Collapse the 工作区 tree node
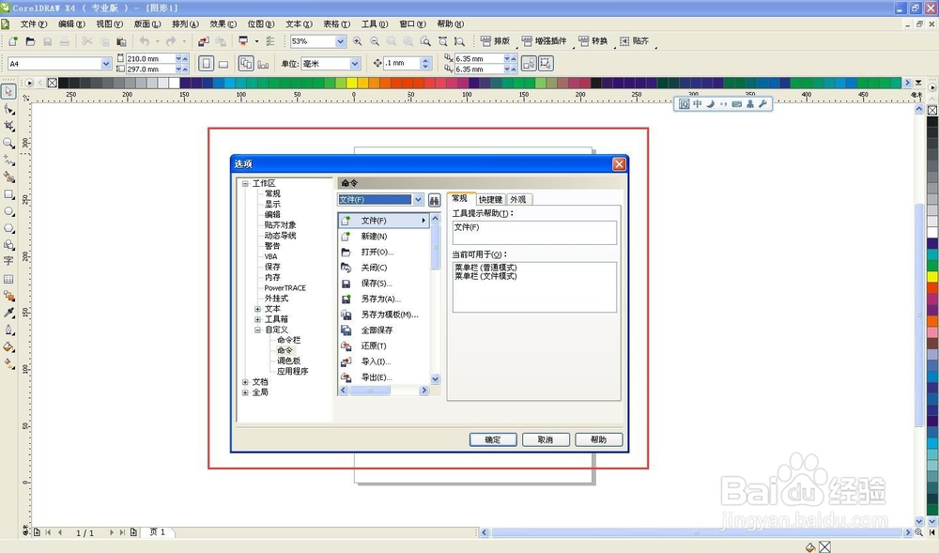Viewport: 939px width, 553px height. pos(245,184)
